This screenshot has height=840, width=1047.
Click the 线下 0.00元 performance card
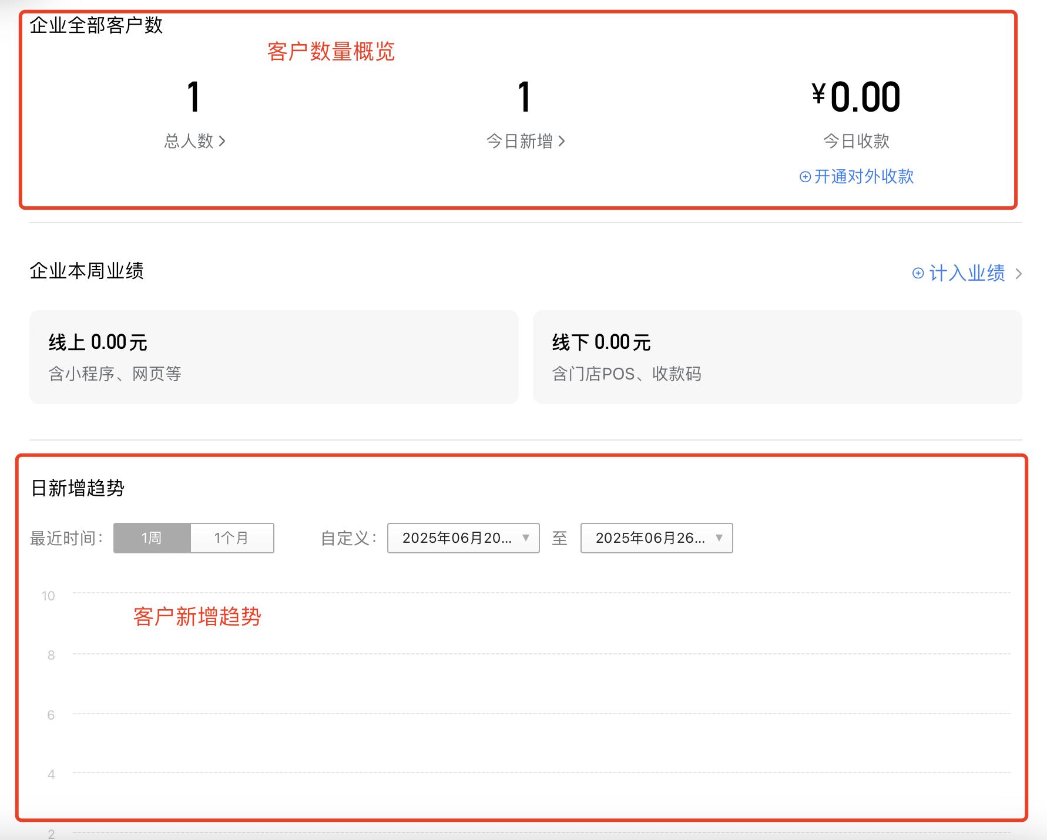point(777,357)
